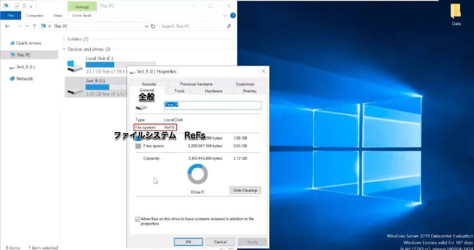This screenshot has height=250, width=474.
Task: Switch to the Sharing tab
Action: (x=250, y=91)
